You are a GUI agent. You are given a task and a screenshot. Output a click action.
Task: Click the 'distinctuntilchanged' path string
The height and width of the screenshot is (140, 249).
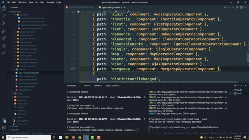click(135, 79)
